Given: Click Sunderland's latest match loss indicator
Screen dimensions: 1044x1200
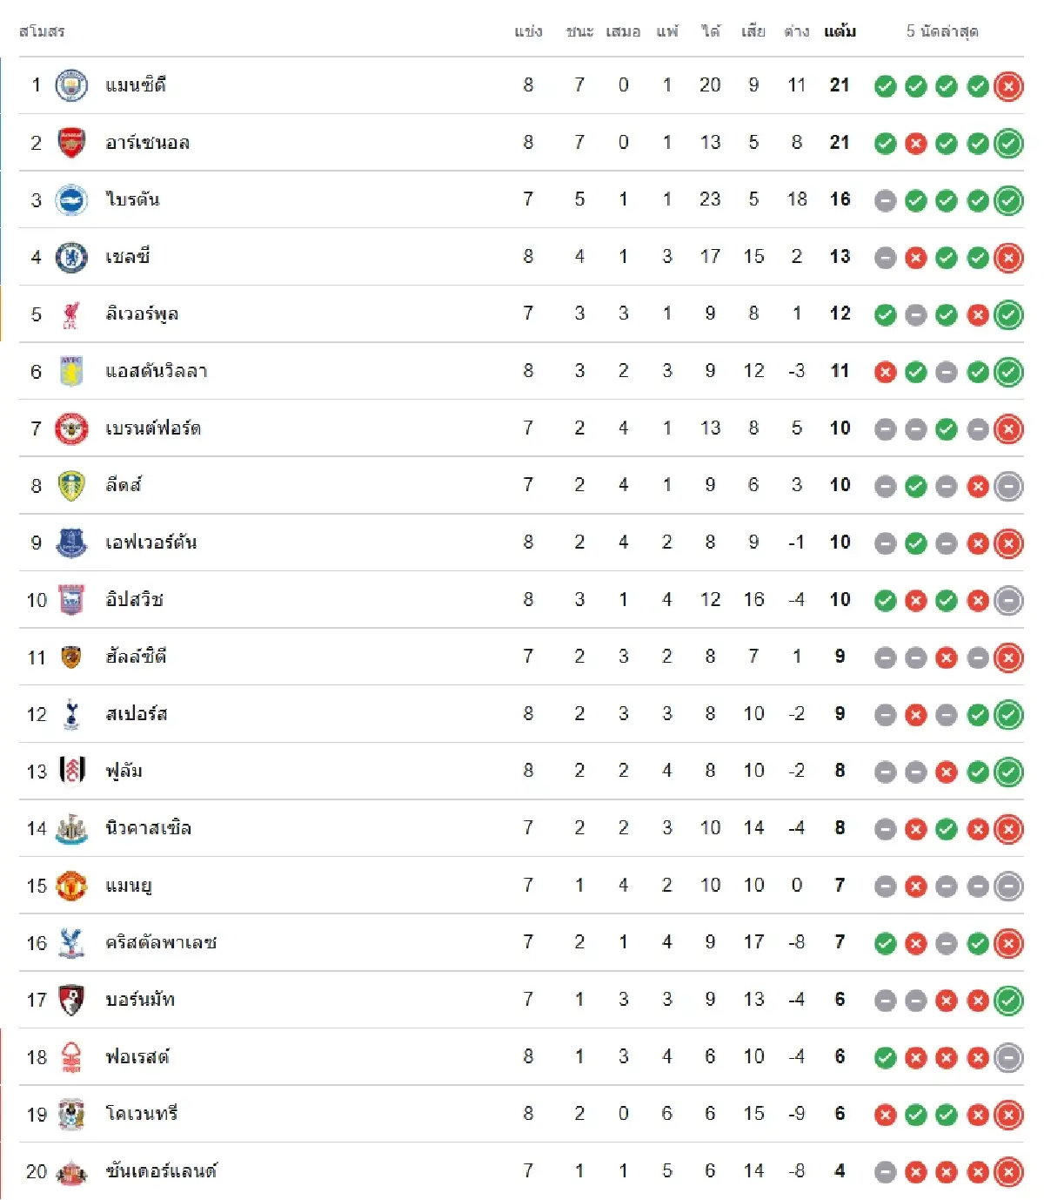Looking at the screenshot, I should [x=1008, y=1171].
